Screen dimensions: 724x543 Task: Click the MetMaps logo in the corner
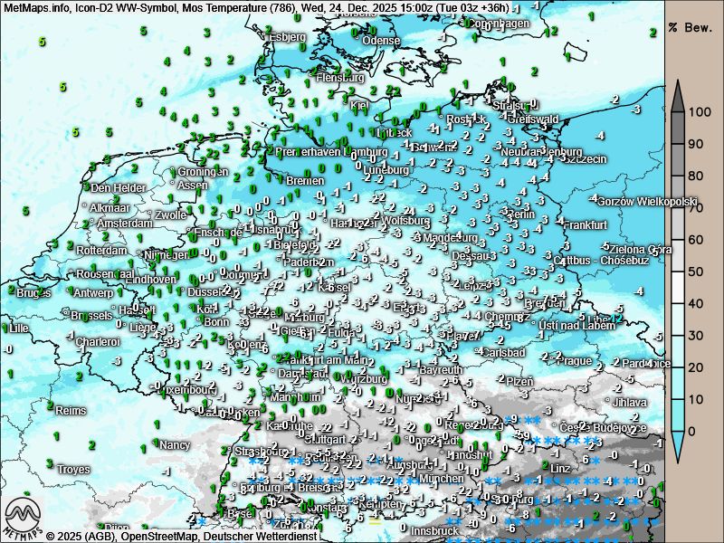[24, 516]
